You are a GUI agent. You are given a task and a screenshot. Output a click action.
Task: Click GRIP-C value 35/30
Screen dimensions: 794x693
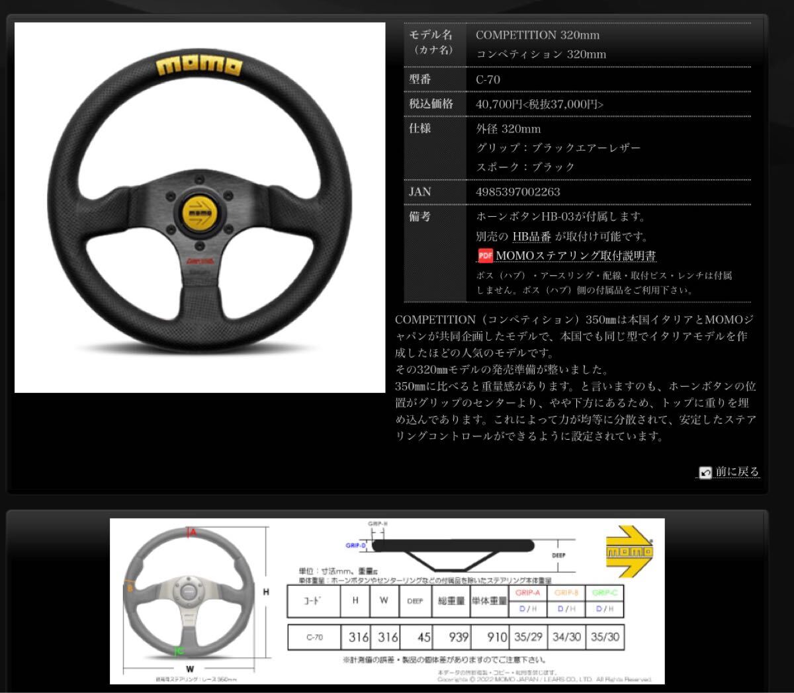coord(605,637)
